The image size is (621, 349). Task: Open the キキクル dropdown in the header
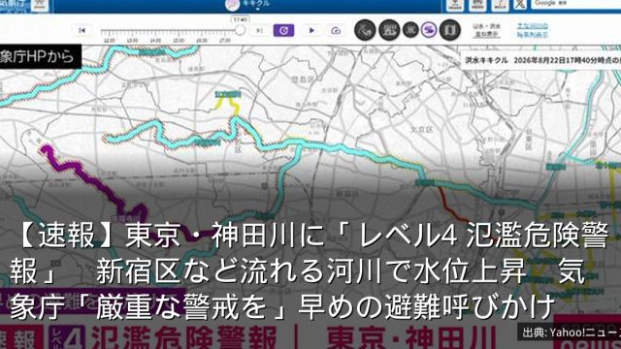click(248, 4)
